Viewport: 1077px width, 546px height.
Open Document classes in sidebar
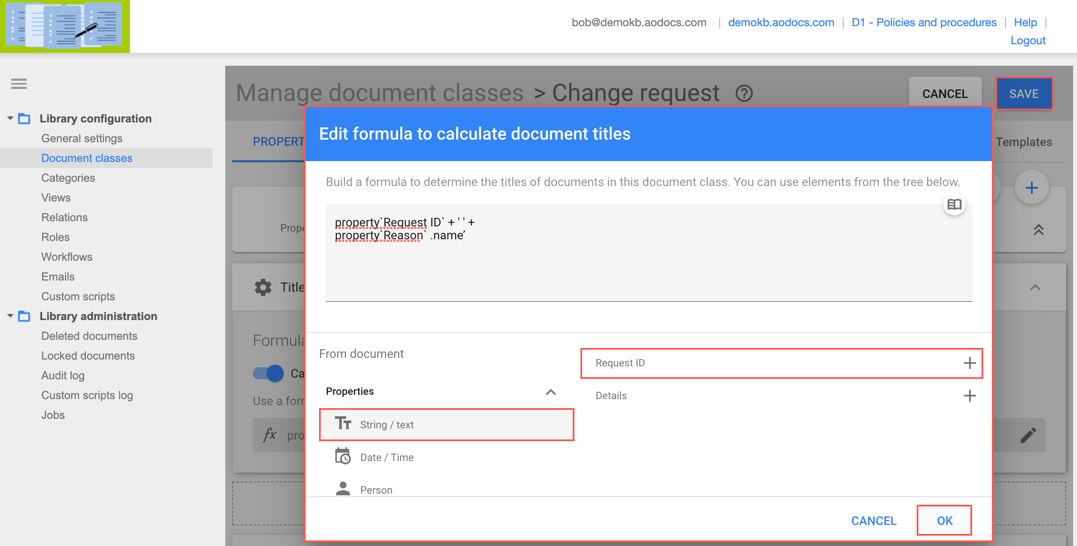click(x=87, y=158)
